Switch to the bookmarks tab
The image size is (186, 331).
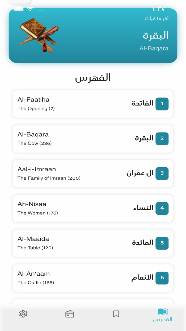coord(116,314)
